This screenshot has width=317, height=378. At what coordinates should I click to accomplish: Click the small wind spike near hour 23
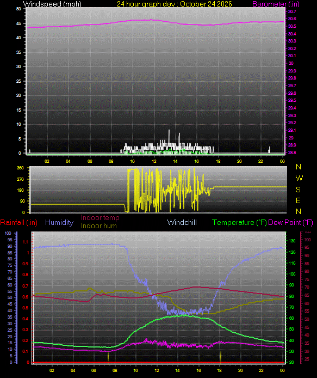coord(269,149)
